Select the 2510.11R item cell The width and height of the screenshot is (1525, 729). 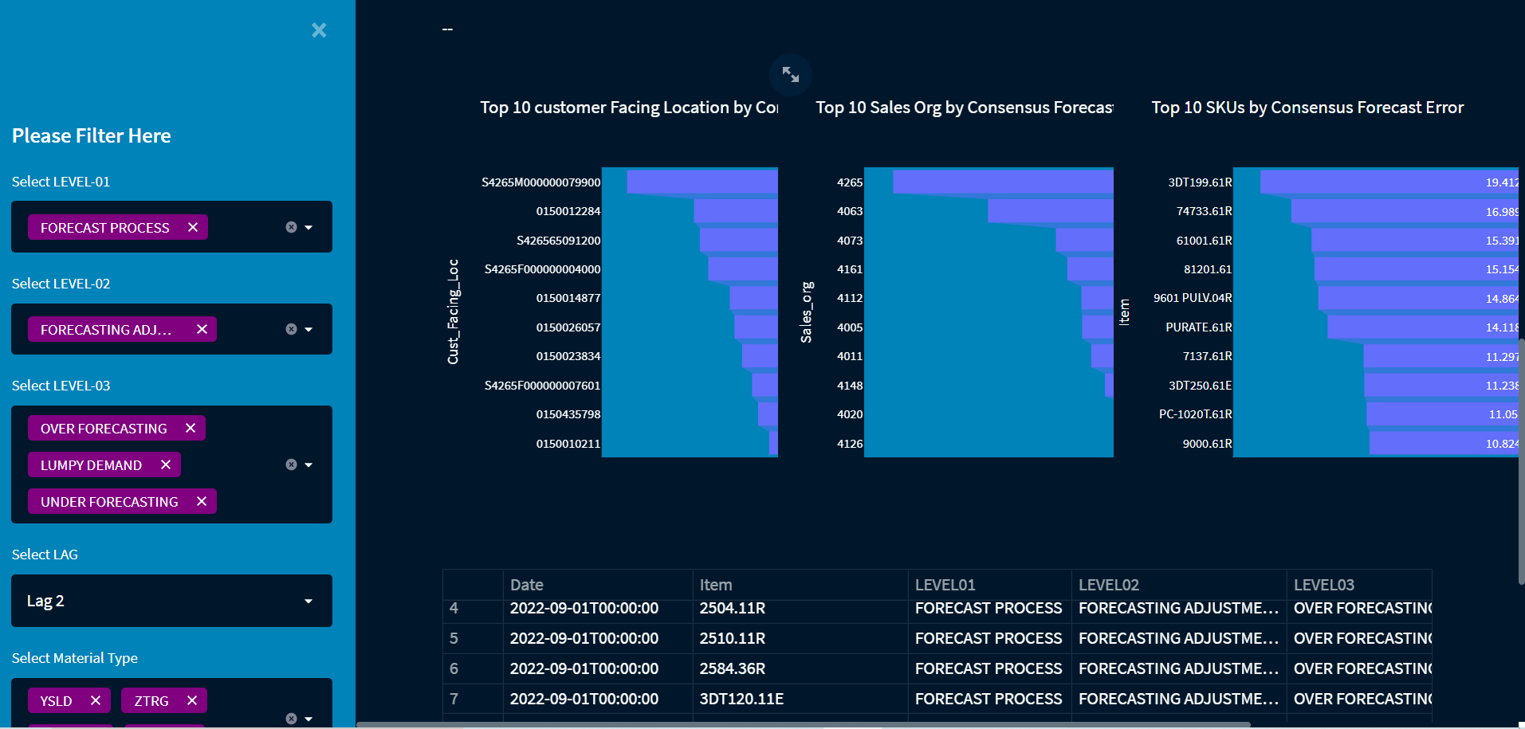(800, 638)
